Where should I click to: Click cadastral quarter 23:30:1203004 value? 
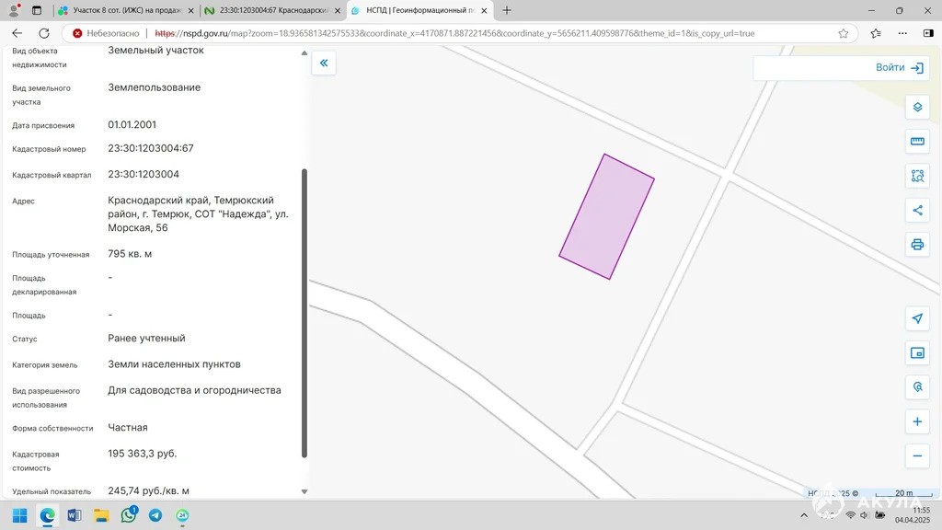(144, 174)
